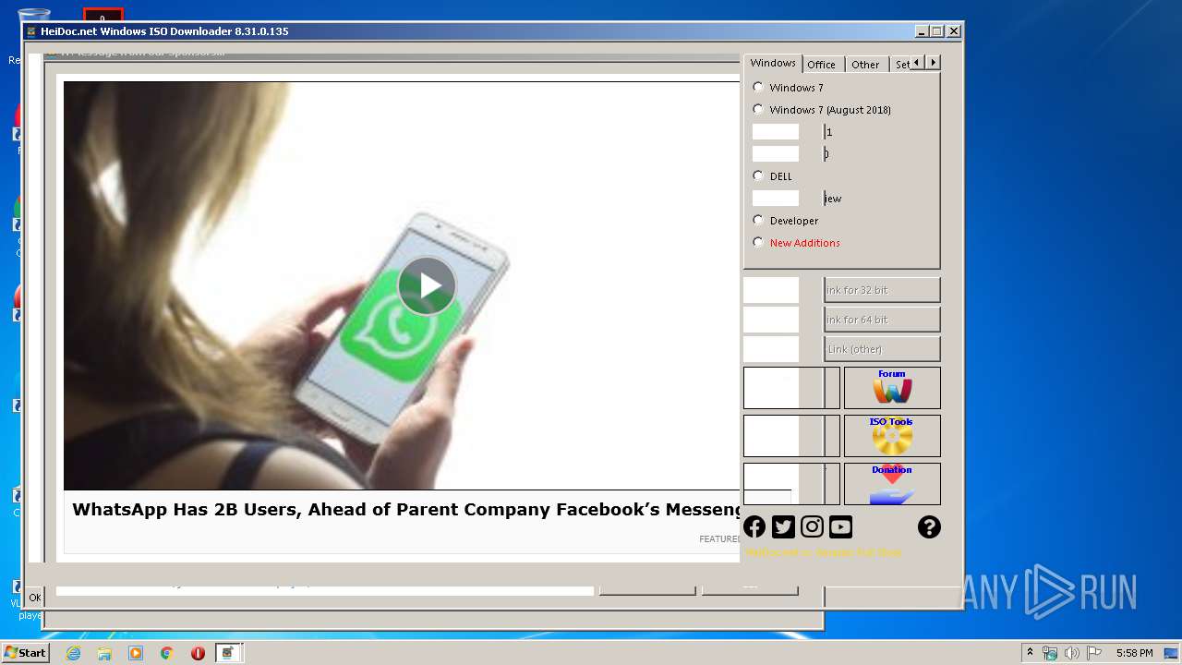The height and width of the screenshot is (665, 1182).
Task: Open the Donation heart button
Action: pos(892,484)
